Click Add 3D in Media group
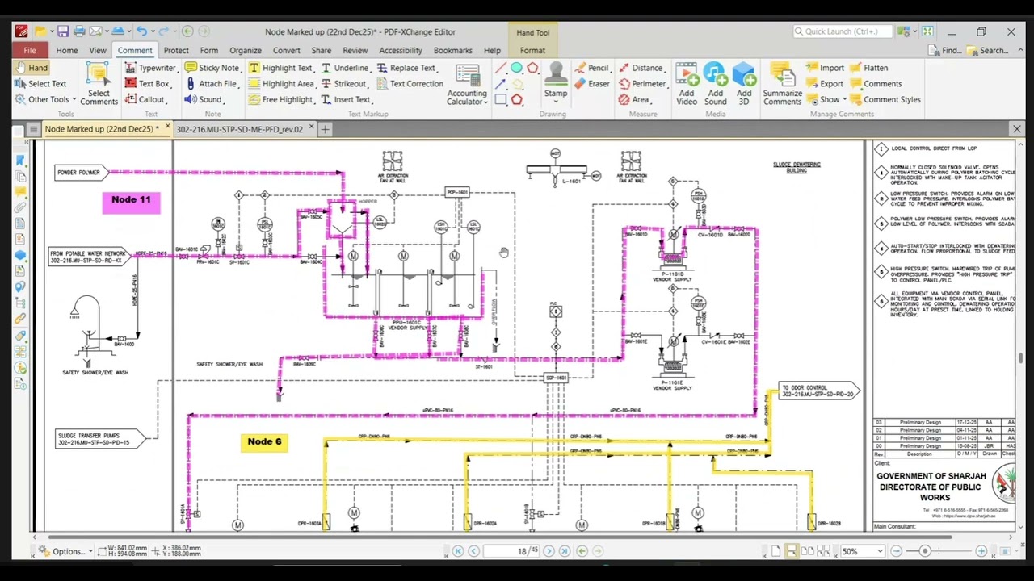Screen dimensions: 1034x581 (x=744, y=85)
